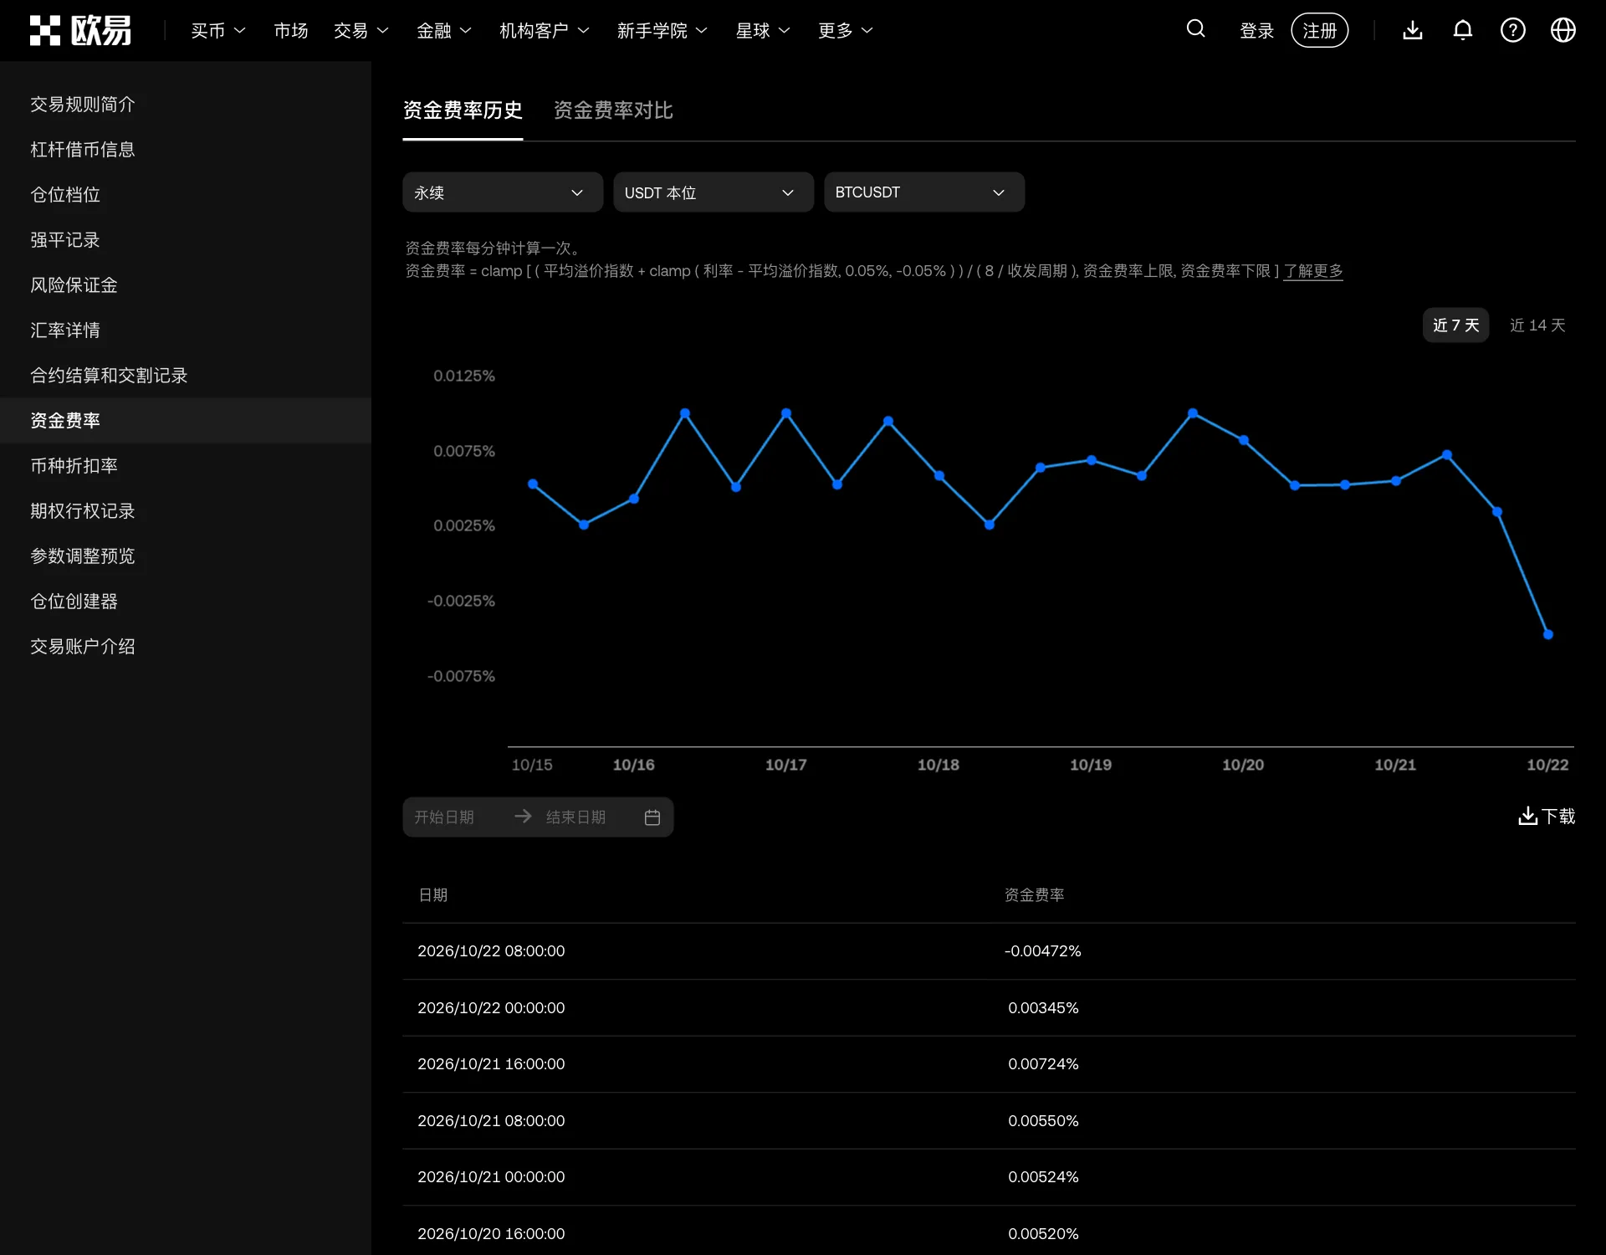Select 资金费率 in the sidebar
Screen dimensions: 1606x1255
(186, 421)
